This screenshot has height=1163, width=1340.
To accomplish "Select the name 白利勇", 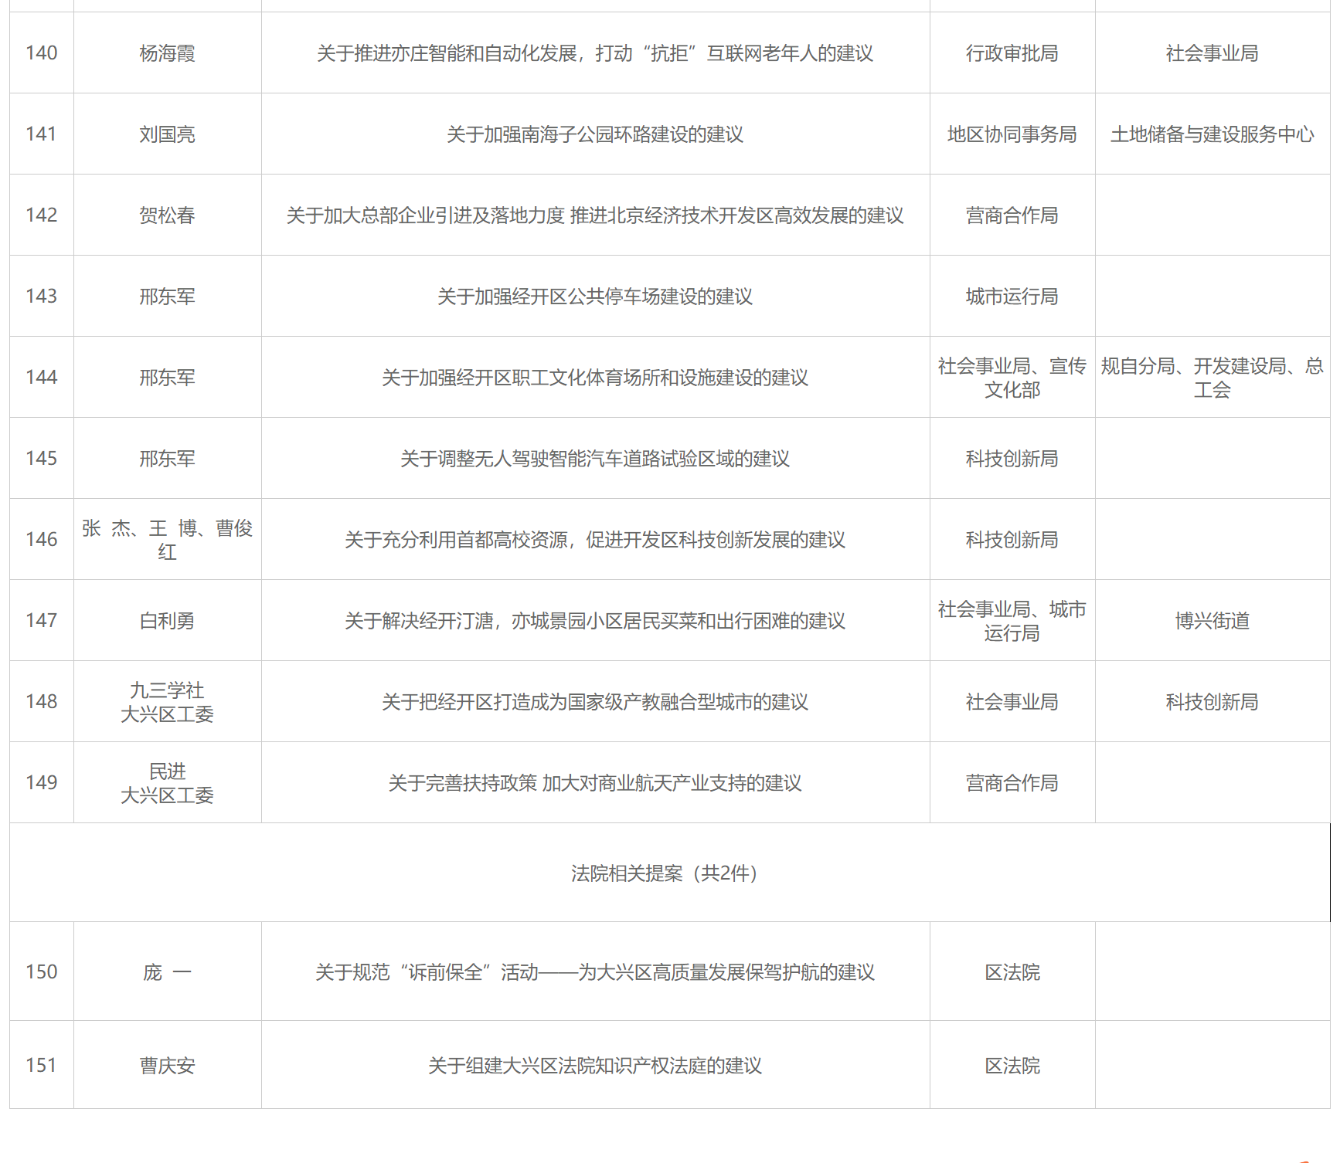I will 167,621.
